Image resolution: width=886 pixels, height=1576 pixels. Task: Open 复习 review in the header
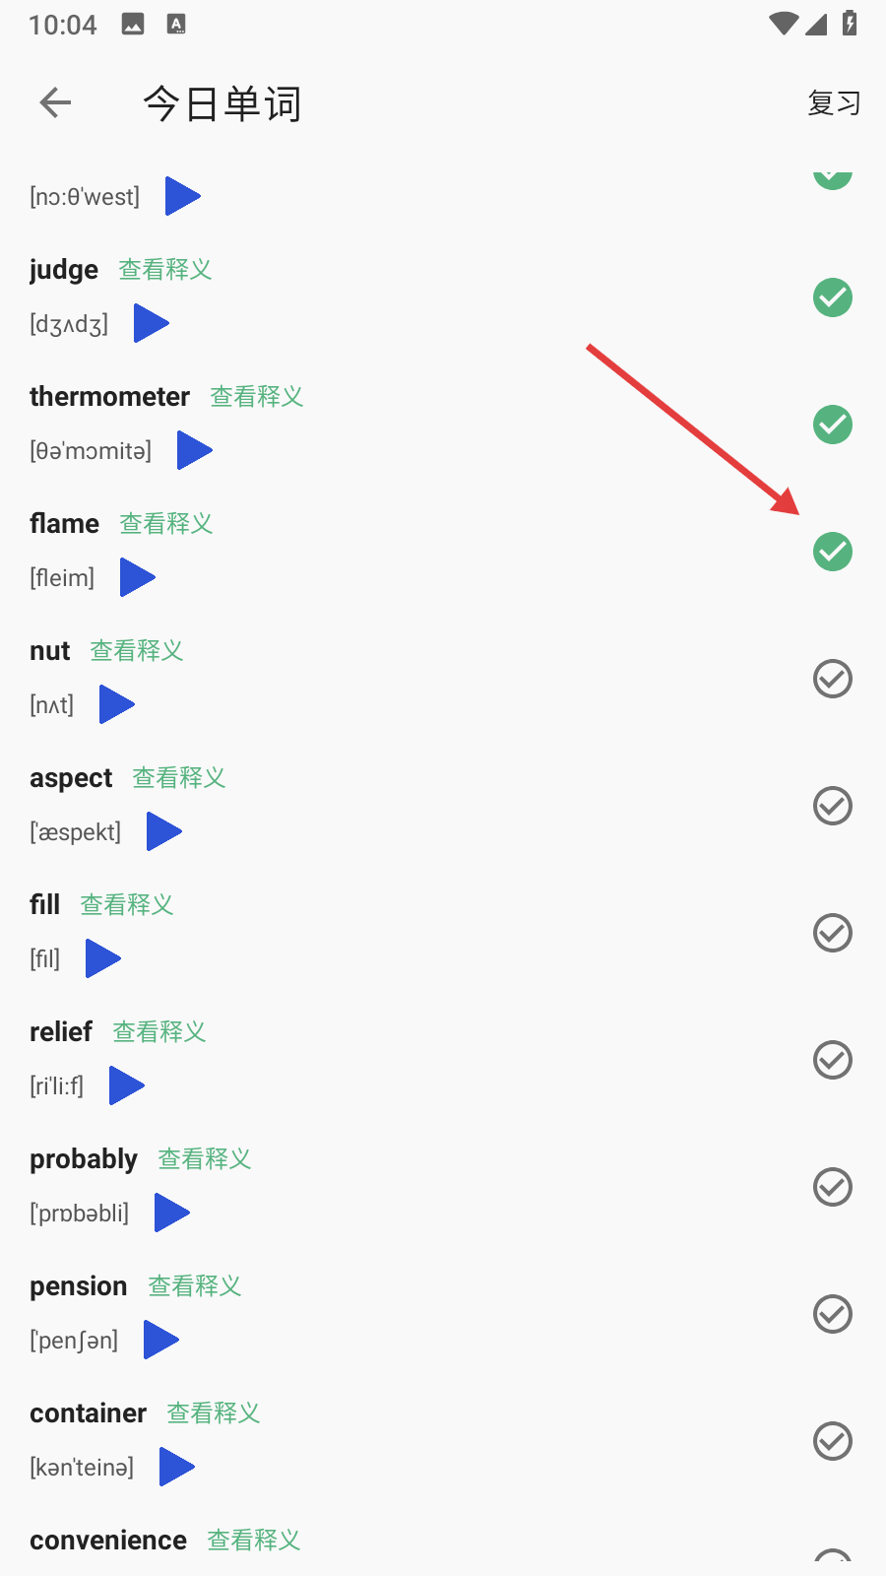[x=834, y=102]
